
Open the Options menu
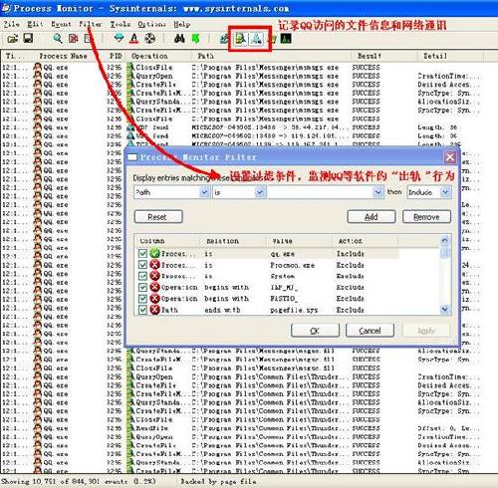151,24
